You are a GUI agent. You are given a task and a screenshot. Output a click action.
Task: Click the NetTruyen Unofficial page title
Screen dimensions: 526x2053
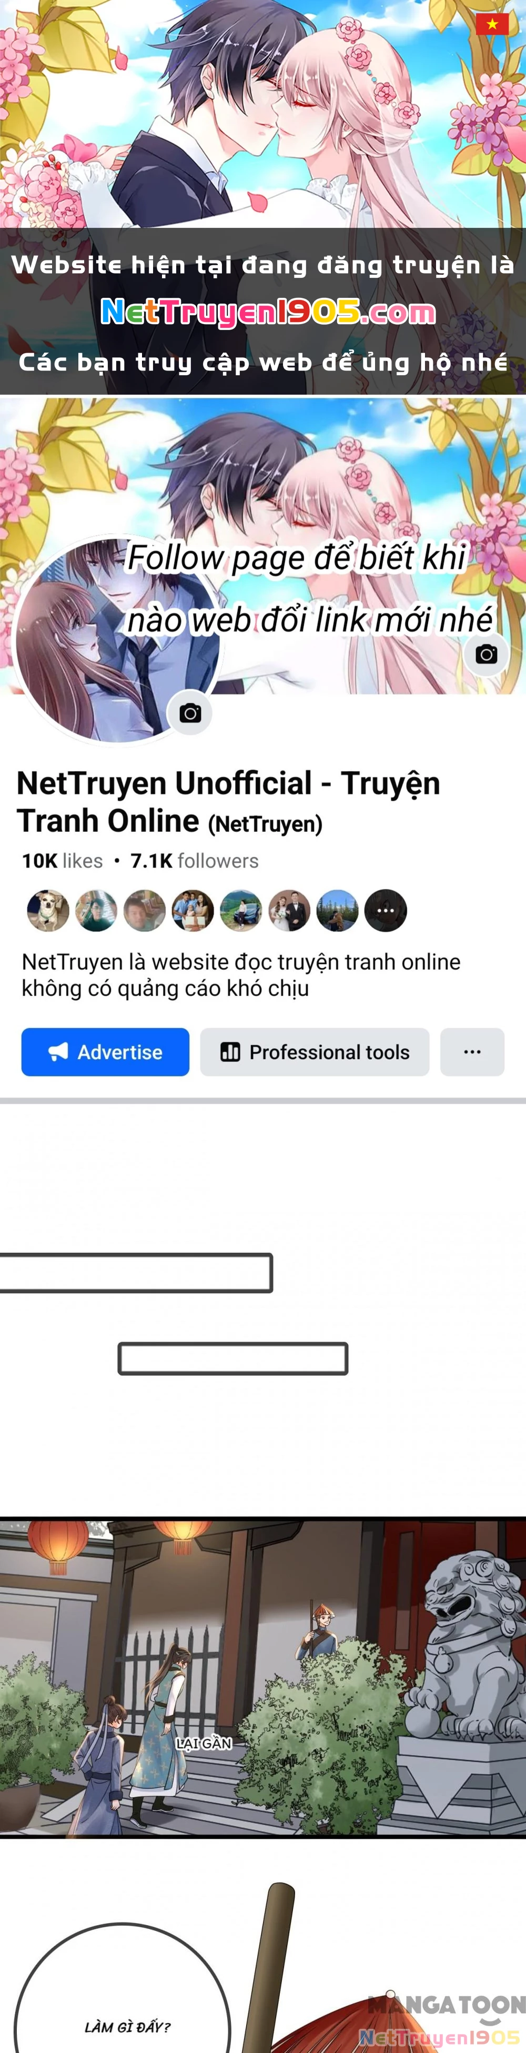point(228,802)
